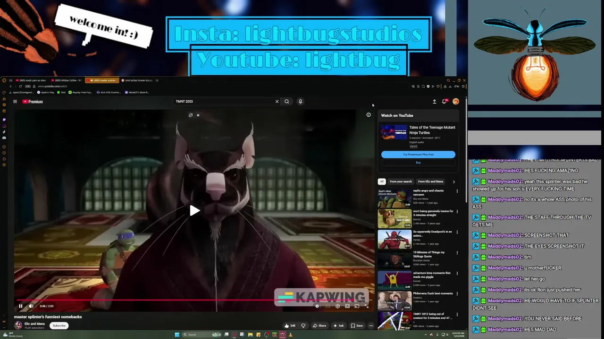This screenshot has height=339, width=604.
Task: Open browser AI assistant toolbar icon
Action: click(456, 86)
